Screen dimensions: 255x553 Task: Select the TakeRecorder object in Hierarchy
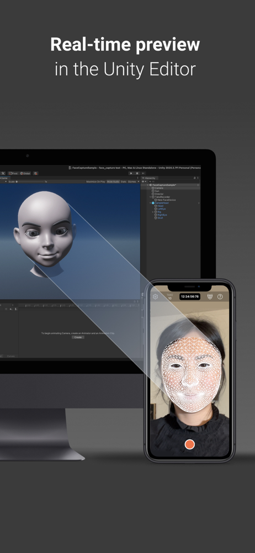[x=162, y=197]
